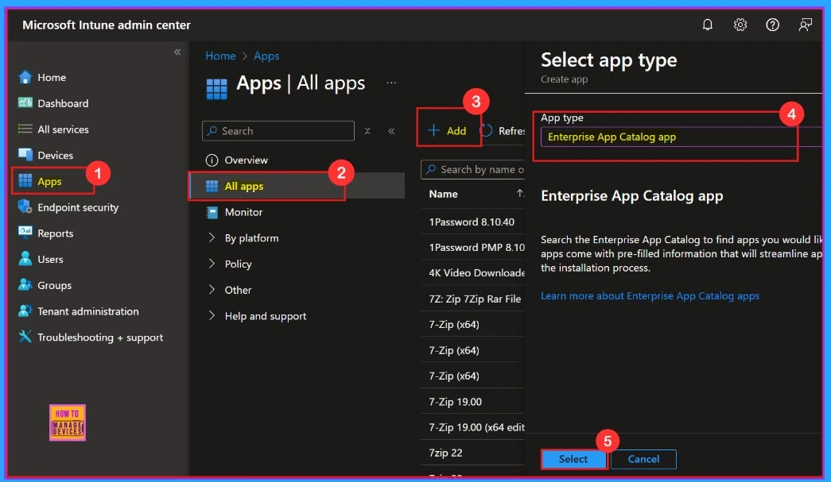Focus the Search by name field

pyautogui.click(x=472, y=169)
